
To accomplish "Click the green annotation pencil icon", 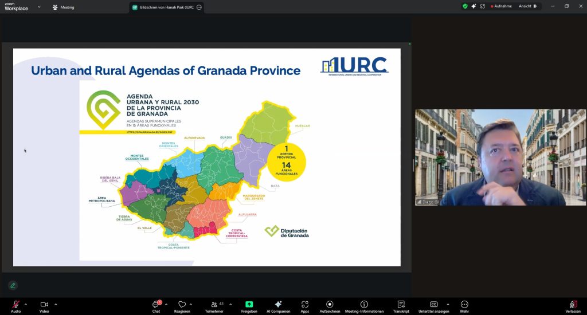I will [13, 285].
